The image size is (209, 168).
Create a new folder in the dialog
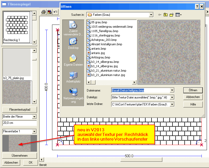pyautogui.click(x=171, y=15)
